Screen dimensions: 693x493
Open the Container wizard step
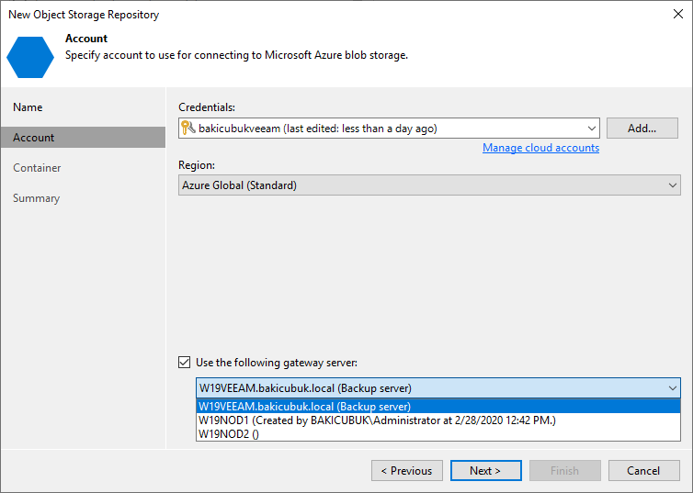(37, 168)
